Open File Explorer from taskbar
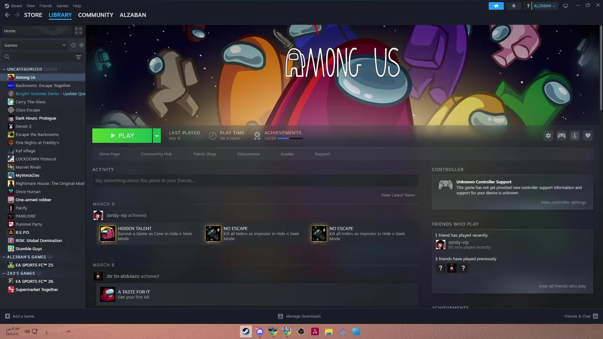This screenshot has width=603, height=339. pyautogui.click(x=329, y=331)
